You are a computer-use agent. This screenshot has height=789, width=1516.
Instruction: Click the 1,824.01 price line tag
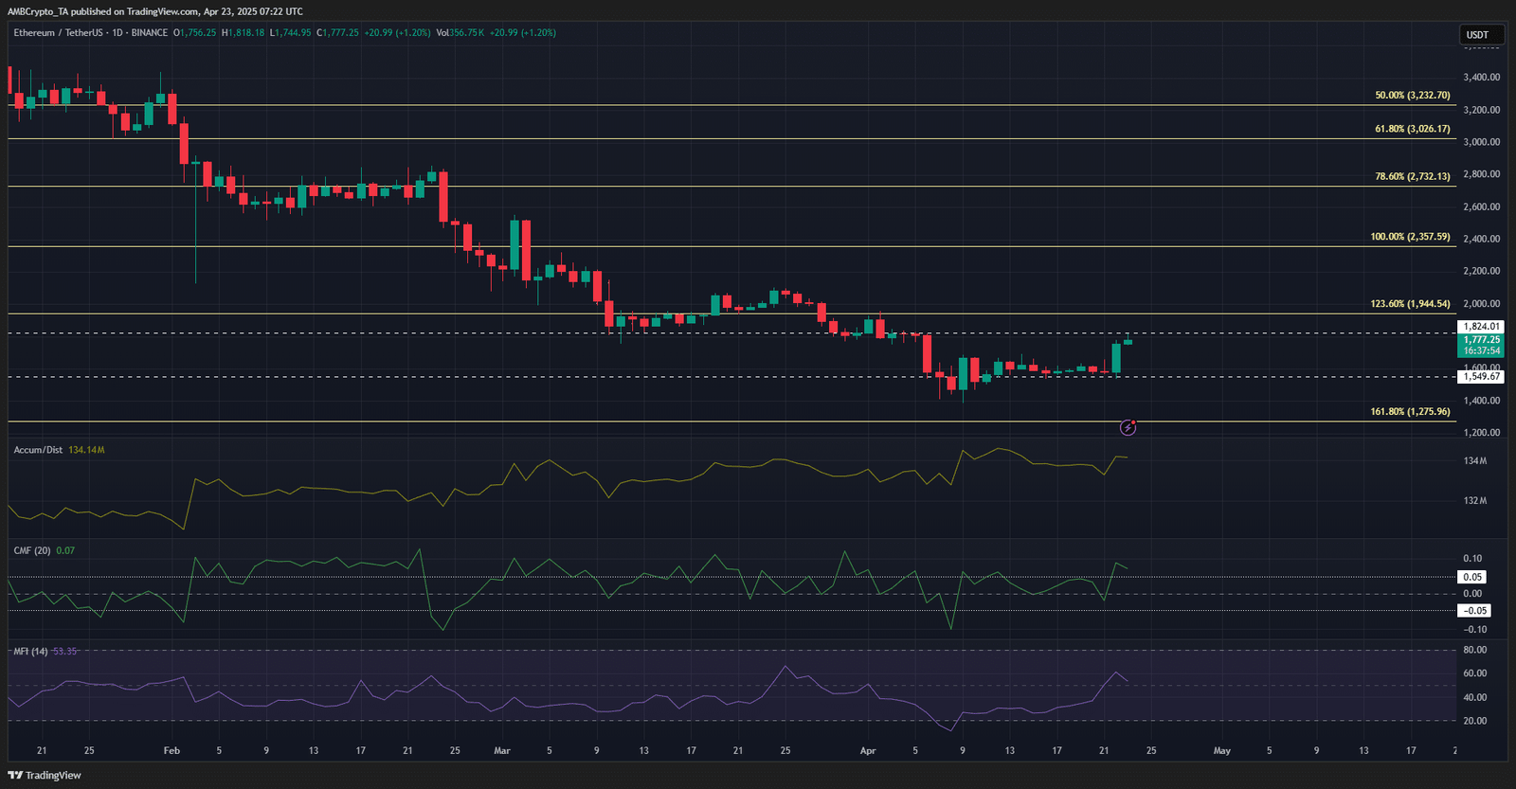pyautogui.click(x=1480, y=327)
